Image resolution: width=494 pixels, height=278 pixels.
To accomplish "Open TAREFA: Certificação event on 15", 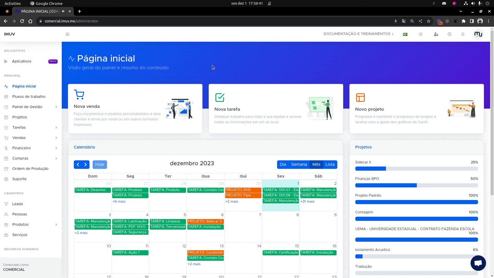I will tap(281, 253).
